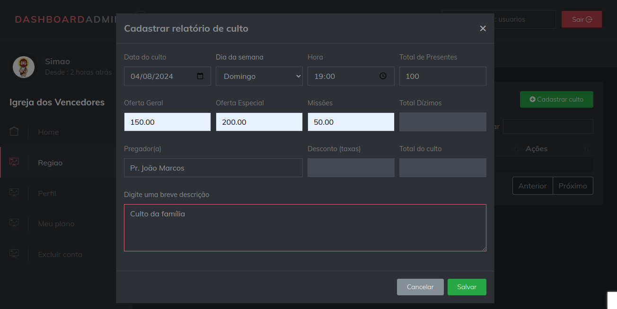This screenshot has height=309, width=617.
Task: Click the Excluir conta sidebar icon
Action: (x=14, y=254)
